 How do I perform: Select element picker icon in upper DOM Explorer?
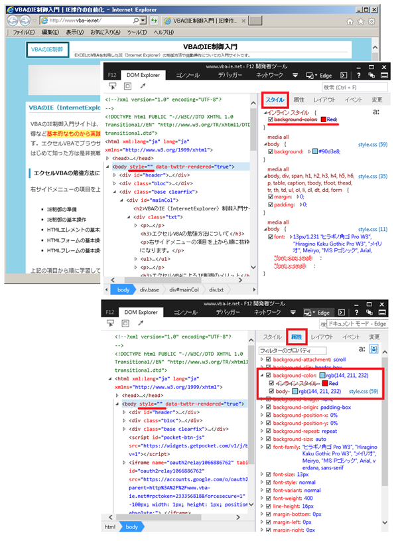[112, 86]
